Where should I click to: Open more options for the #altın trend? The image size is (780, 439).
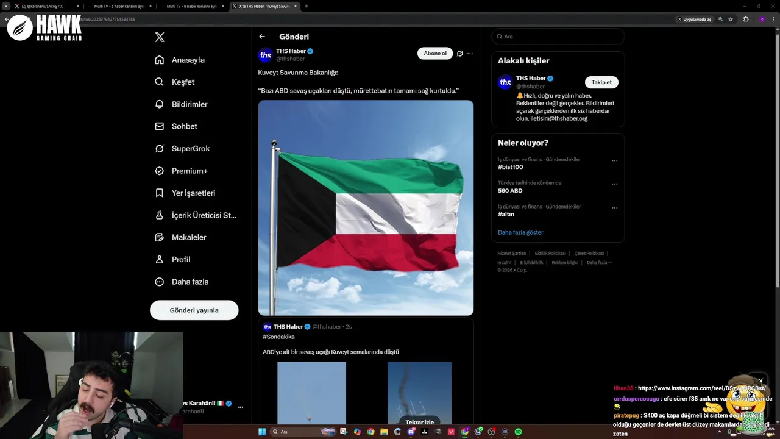(614, 207)
